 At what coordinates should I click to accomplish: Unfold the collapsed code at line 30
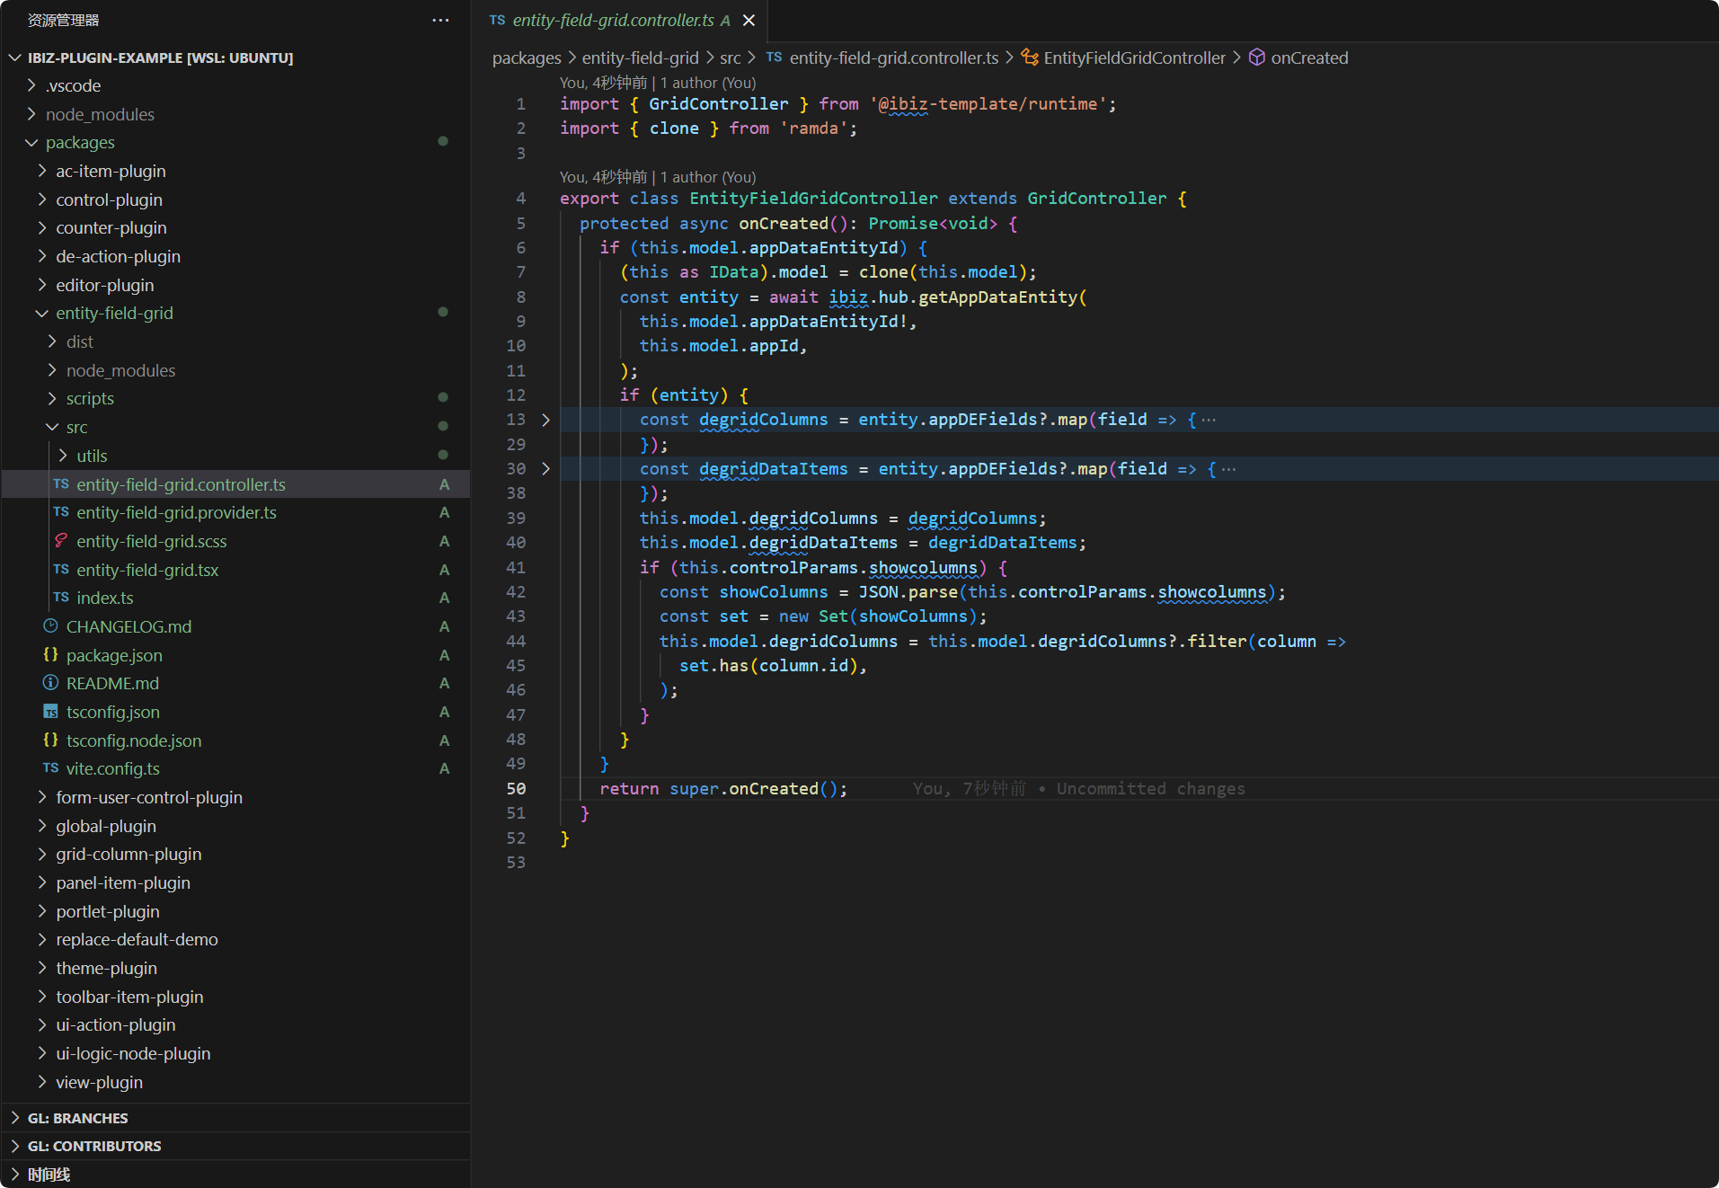545,469
